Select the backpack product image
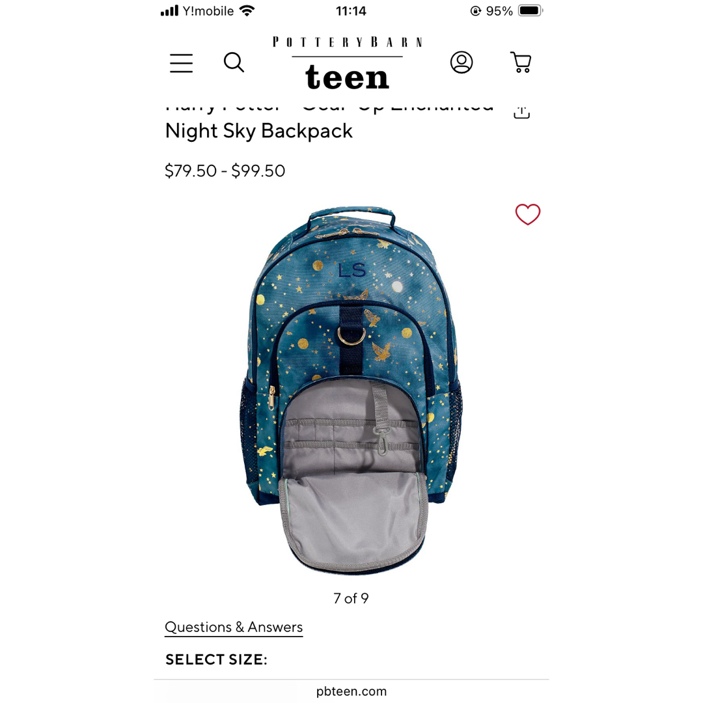Screen dimensions: 703x703 click(351, 390)
